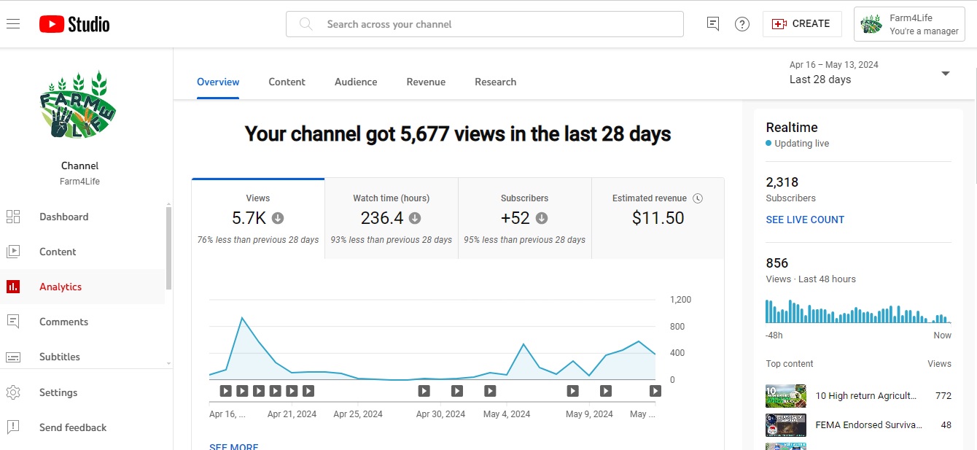Click the Content play-square icon in sidebar
The width and height of the screenshot is (977, 450).
(13, 252)
